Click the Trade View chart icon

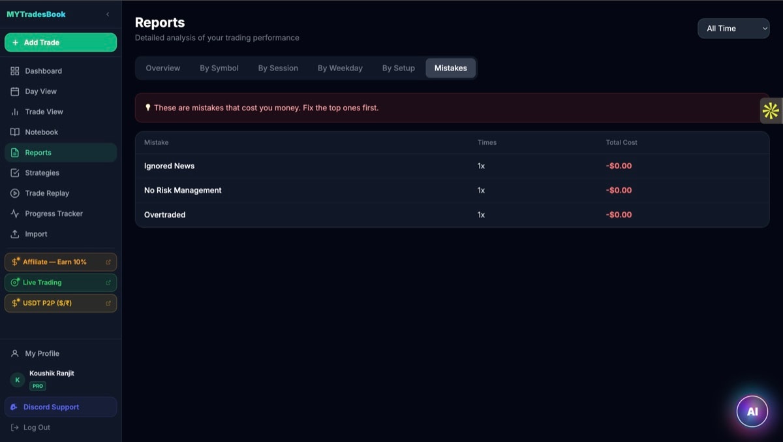[x=15, y=112]
